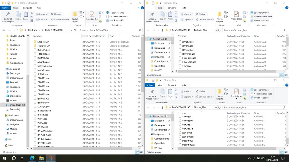The image size is (289, 162).
Task: Toggle details view in Textures_FAn status bar
Action: point(282,75)
